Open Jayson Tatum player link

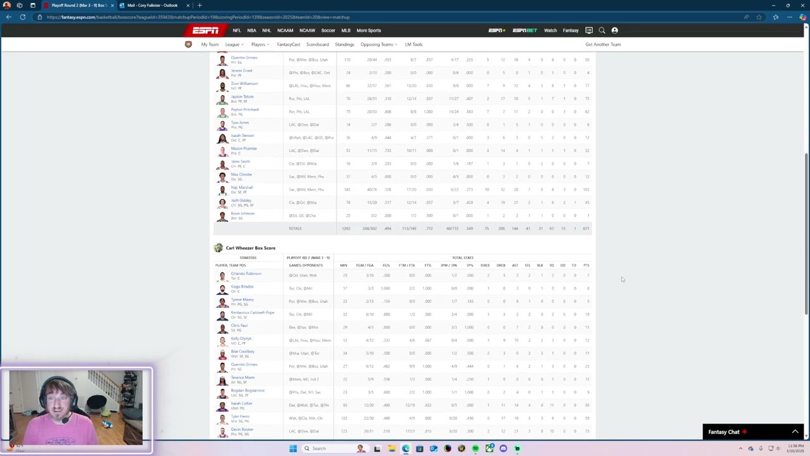click(x=242, y=96)
